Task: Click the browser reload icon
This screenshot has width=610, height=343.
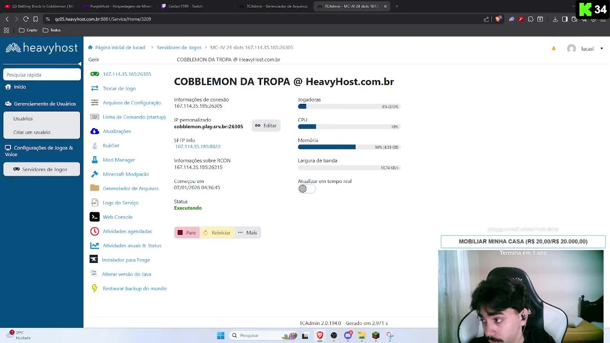Action: [26, 19]
